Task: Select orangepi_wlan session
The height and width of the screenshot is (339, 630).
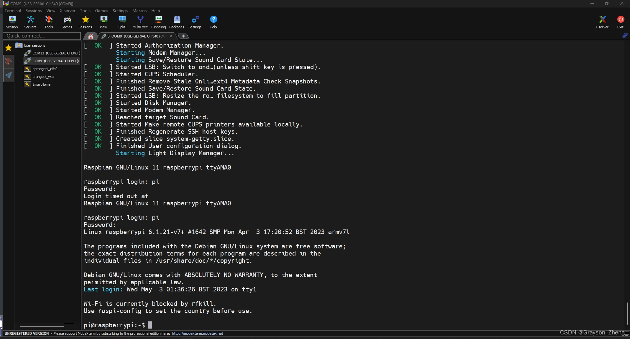Action: pos(40,77)
